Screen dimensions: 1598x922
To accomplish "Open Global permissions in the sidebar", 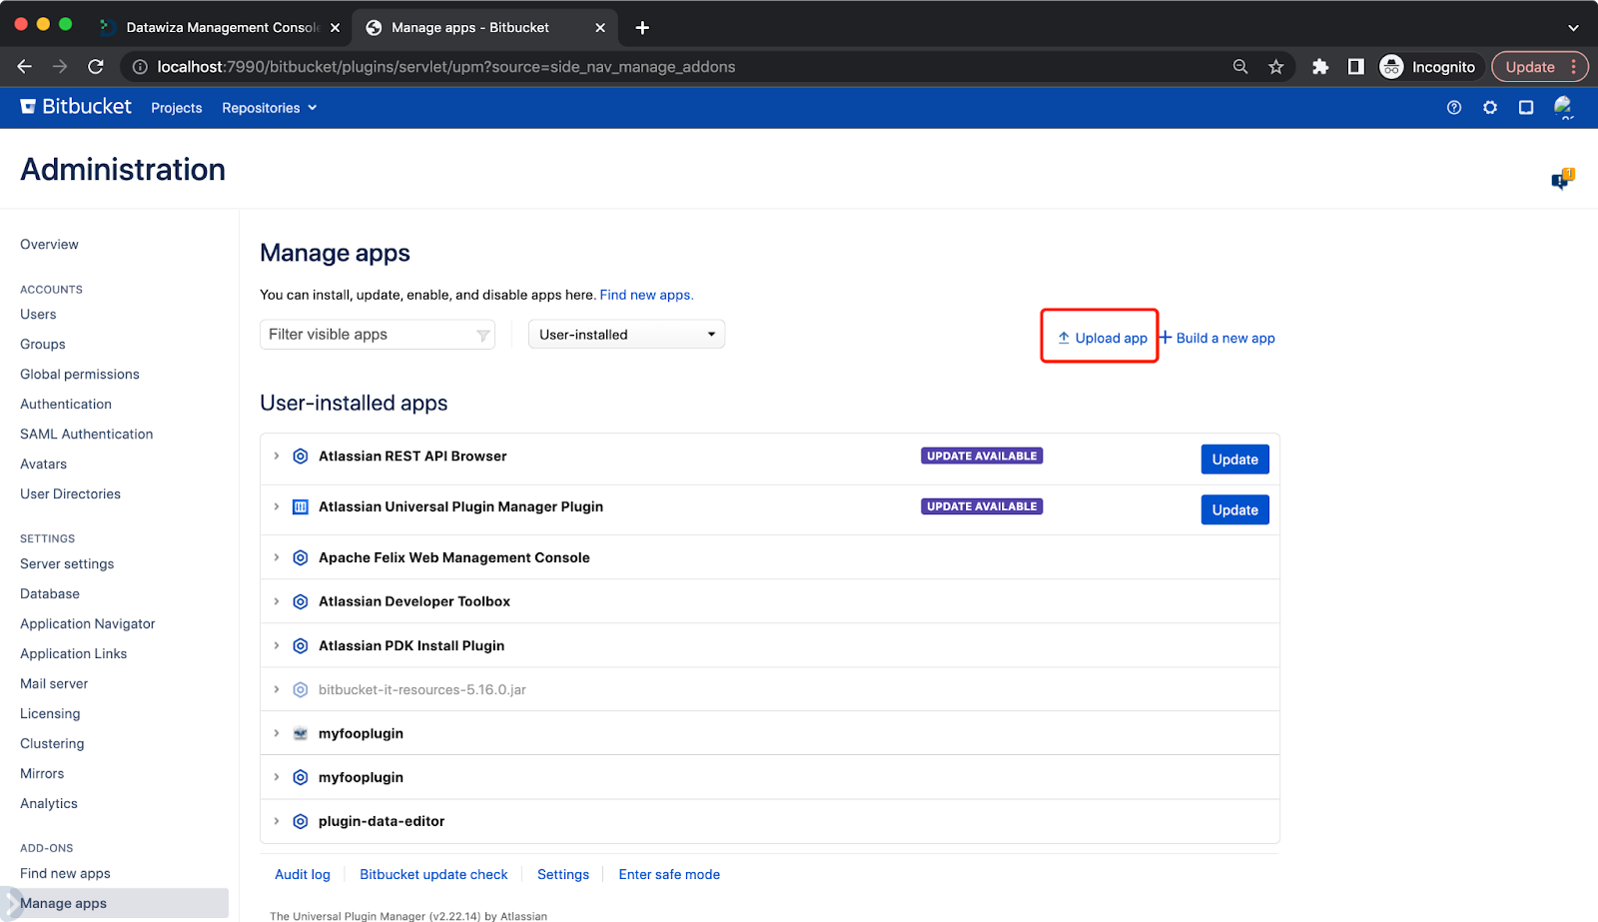I will (x=80, y=375).
